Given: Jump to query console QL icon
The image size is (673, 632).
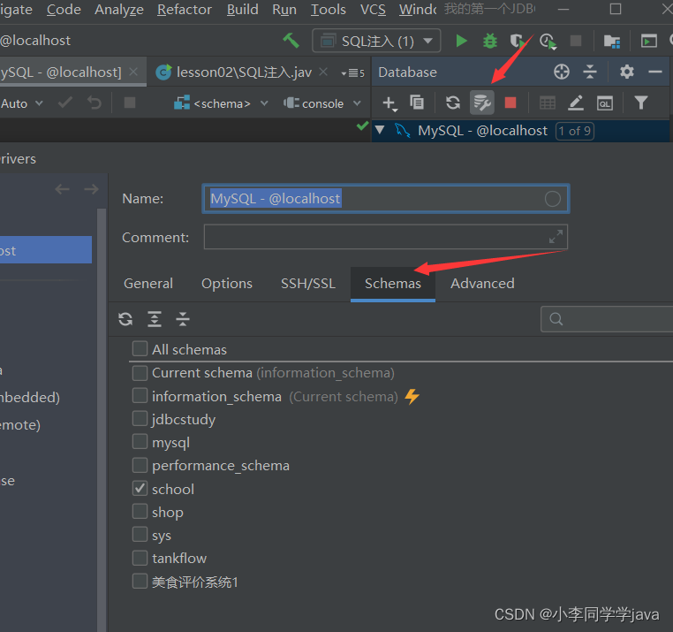Looking at the screenshot, I should pos(604,103).
